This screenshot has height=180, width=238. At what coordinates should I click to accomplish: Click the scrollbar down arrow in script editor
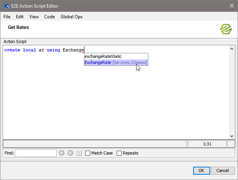(x=232, y=136)
